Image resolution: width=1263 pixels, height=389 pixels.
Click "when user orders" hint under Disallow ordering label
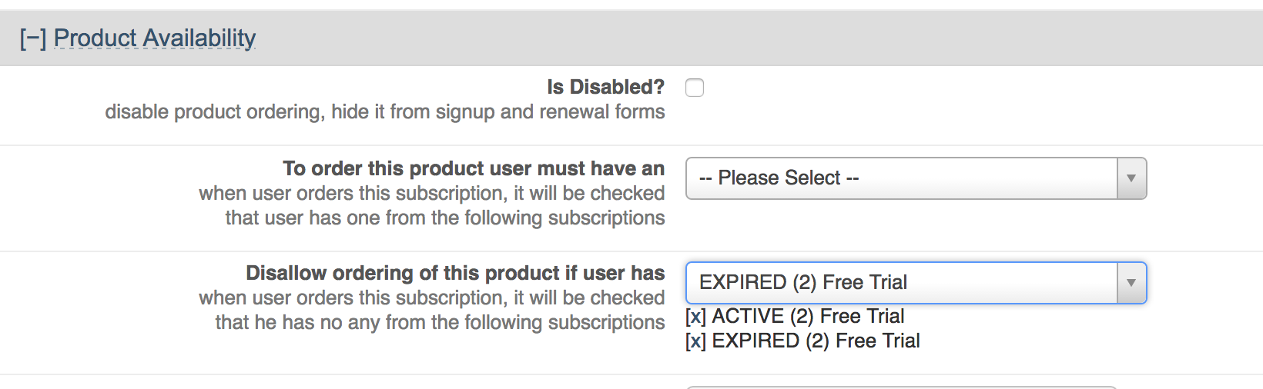click(431, 298)
